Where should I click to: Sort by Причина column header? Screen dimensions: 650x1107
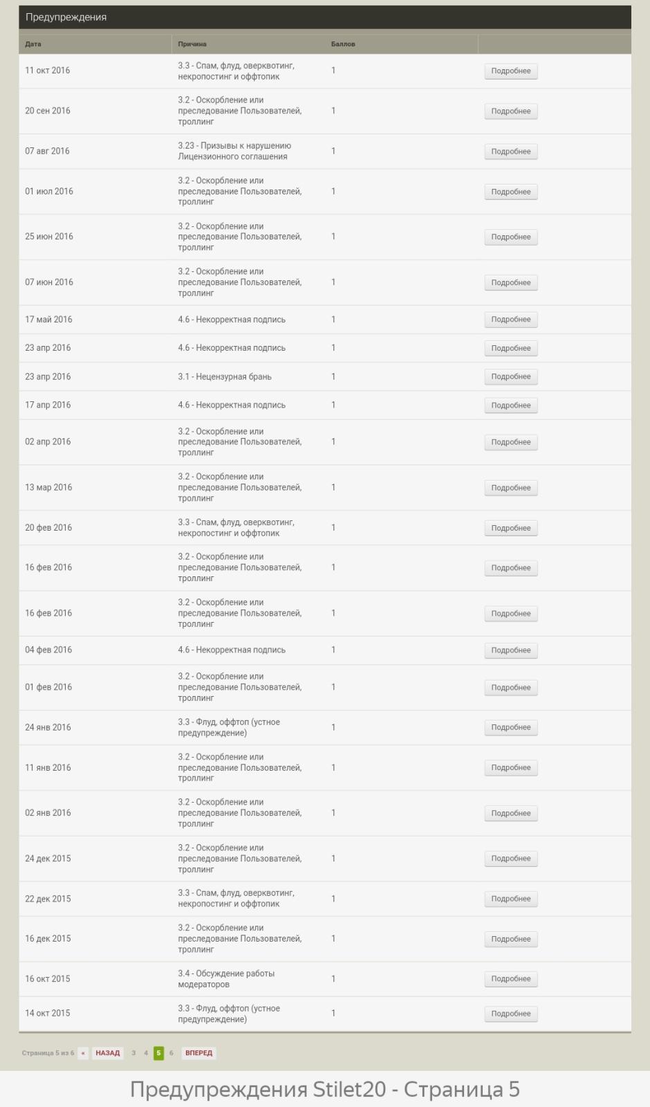click(192, 44)
